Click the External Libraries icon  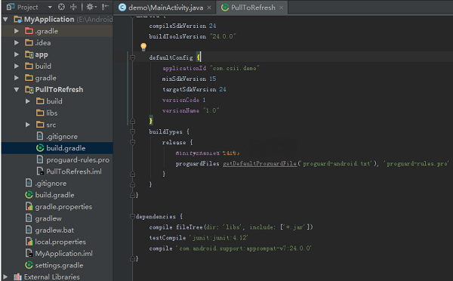pyautogui.click(x=17, y=277)
